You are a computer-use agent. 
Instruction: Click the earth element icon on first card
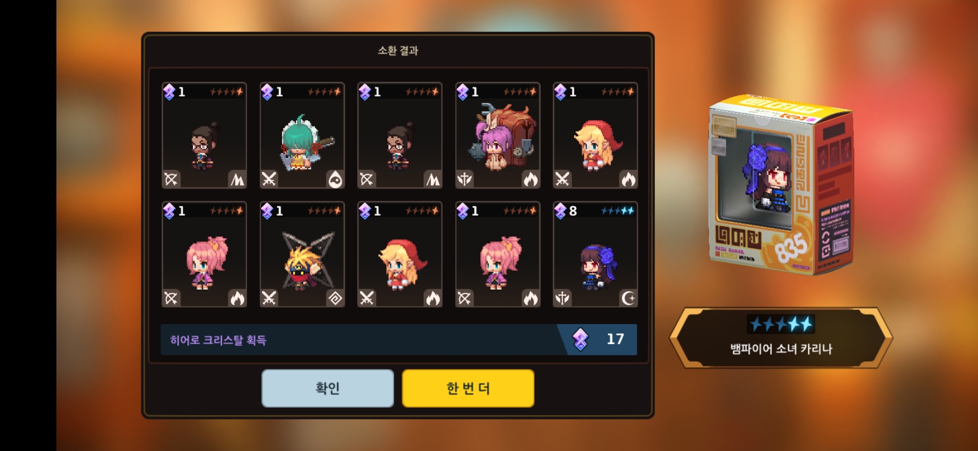point(237,180)
